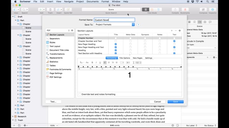Open the zoom 100% dropdown
The image size is (229, 128).
tap(54, 126)
